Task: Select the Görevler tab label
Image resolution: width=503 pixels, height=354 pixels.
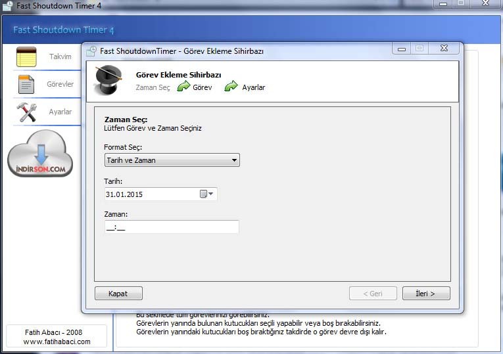Action: point(60,84)
